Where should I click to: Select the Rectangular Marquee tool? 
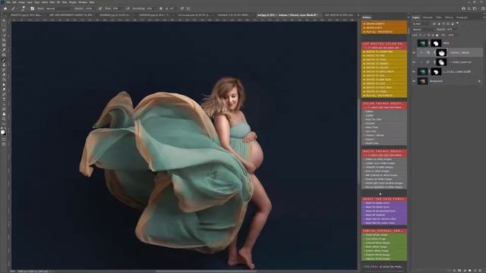point(3,25)
